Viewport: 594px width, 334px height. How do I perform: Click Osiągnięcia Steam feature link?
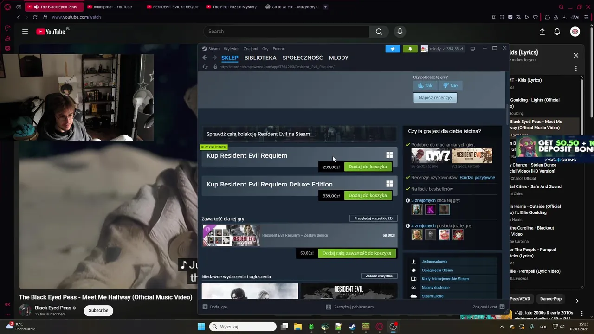coord(437,270)
